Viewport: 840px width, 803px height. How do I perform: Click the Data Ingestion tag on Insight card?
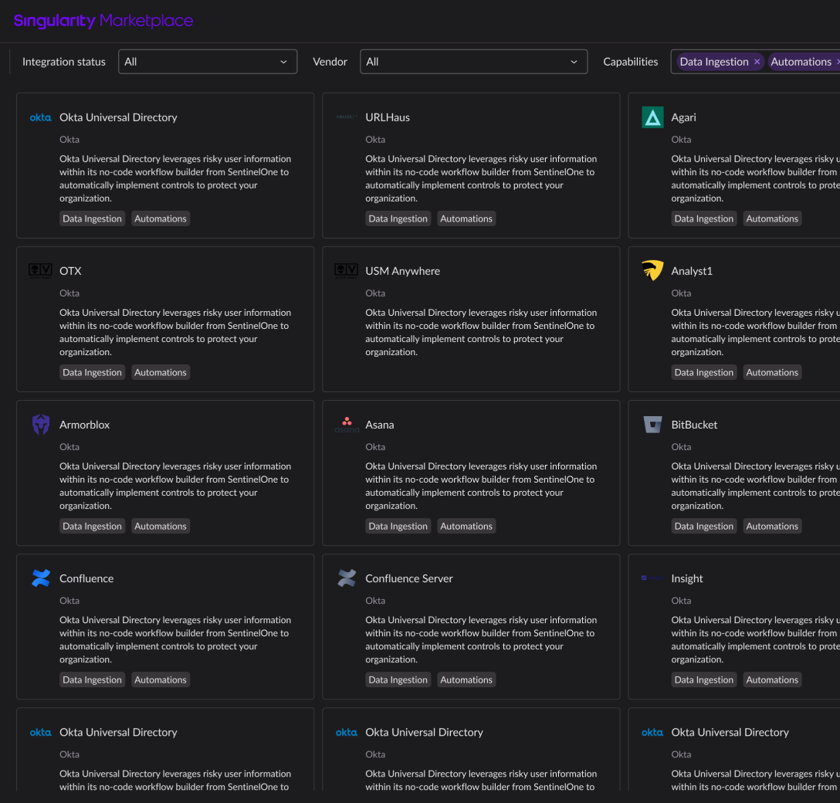(x=704, y=679)
